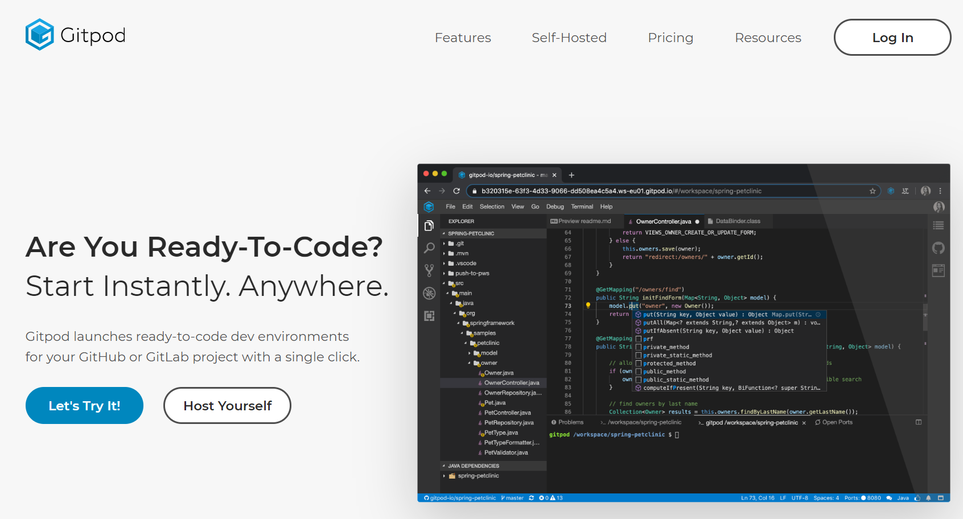Open the Pricing page

670,38
